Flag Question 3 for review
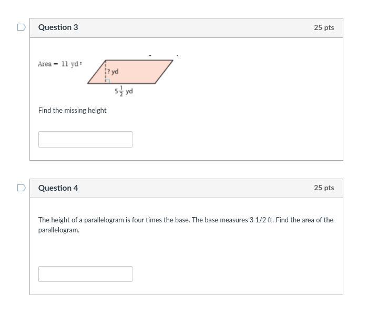388x313 pixels. 22,27
